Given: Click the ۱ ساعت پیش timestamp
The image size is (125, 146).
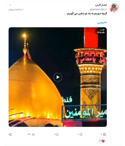Looking at the screenshot, I should pos(16,9).
